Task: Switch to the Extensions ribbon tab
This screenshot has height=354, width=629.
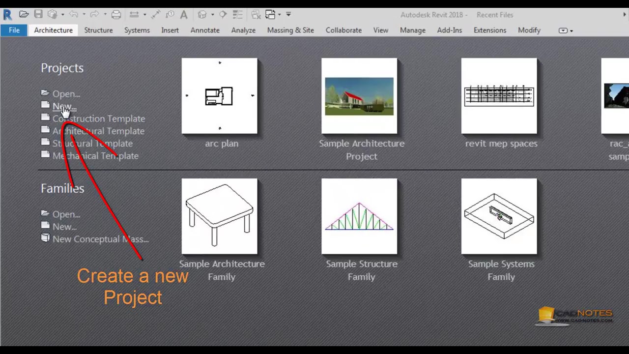Action: tap(490, 30)
